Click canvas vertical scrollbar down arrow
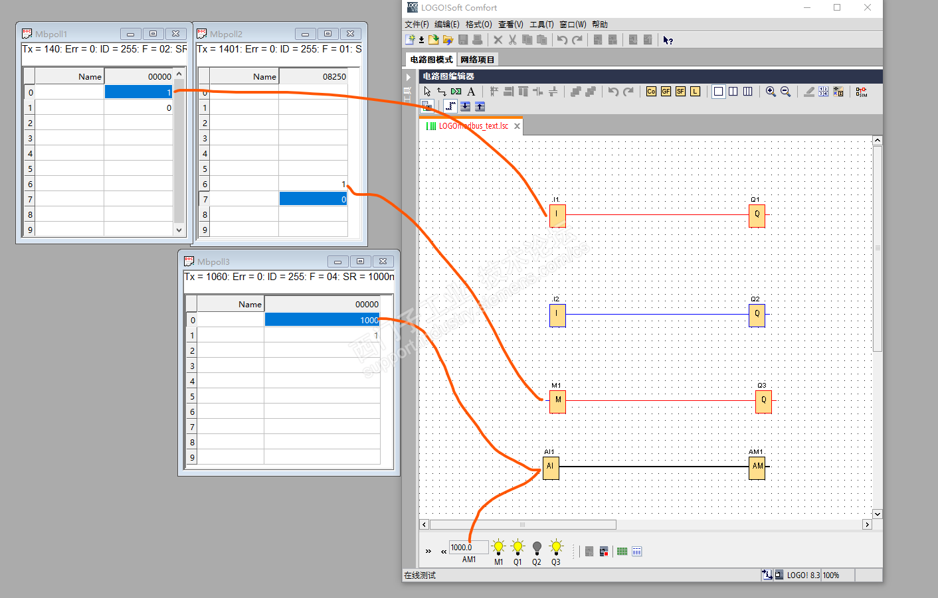This screenshot has width=938, height=598. pos(878,514)
